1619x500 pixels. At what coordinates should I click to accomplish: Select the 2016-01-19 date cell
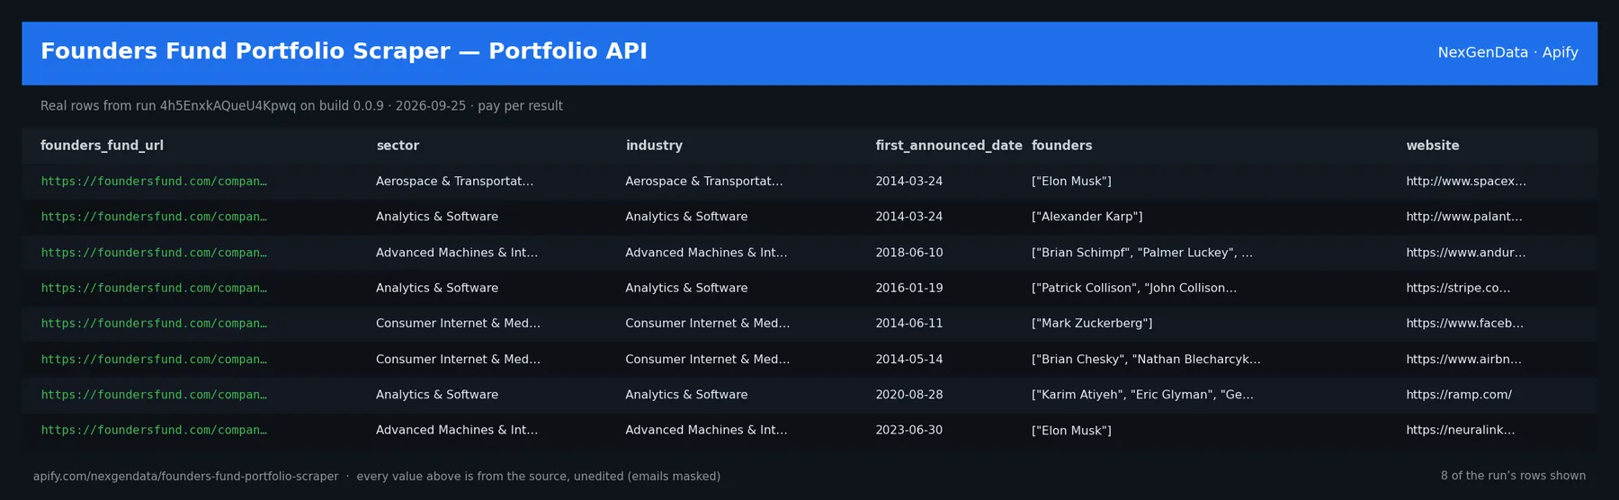[x=909, y=288]
